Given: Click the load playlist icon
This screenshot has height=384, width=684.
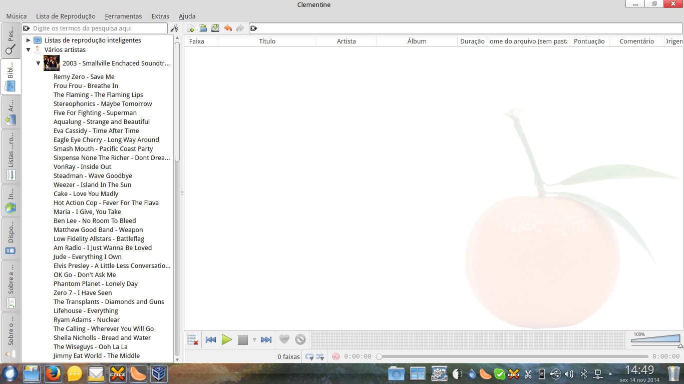Looking at the screenshot, I should (203, 28).
